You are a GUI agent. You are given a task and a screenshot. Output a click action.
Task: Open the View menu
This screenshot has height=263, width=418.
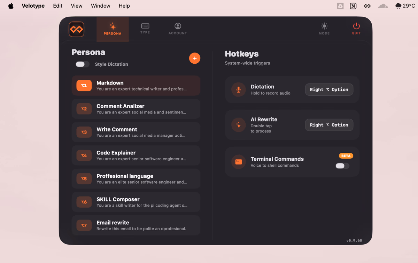[x=77, y=6]
